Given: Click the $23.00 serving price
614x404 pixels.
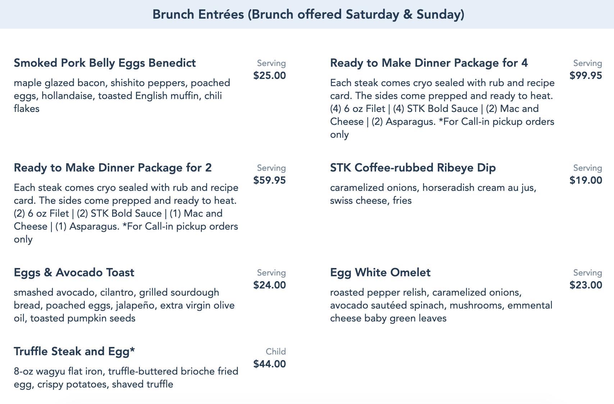Looking at the screenshot, I should tap(586, 285).
